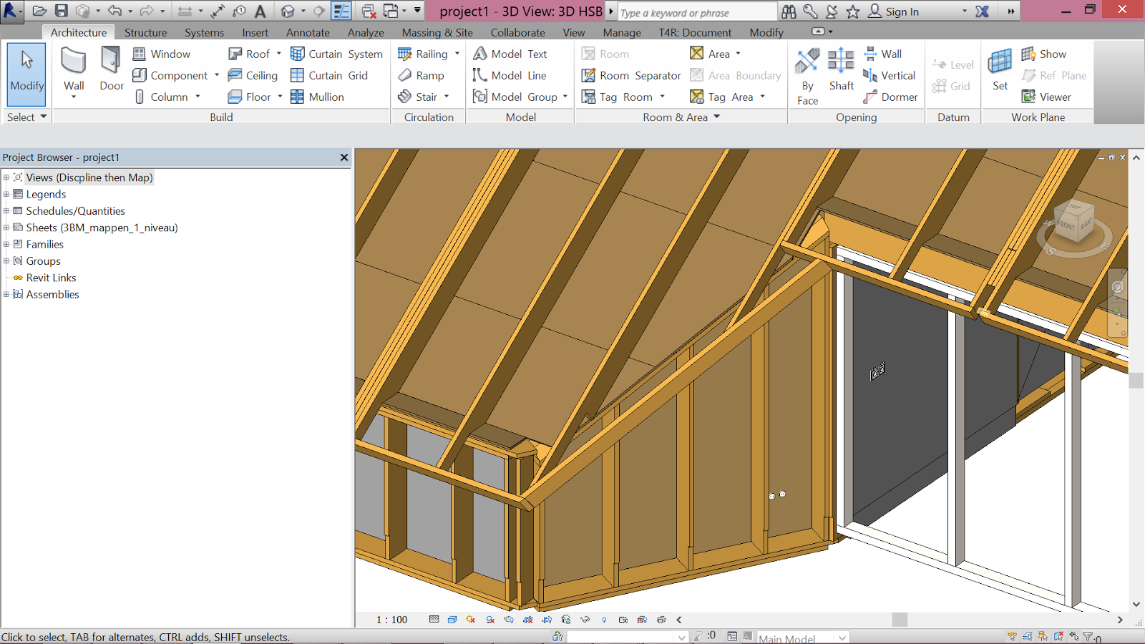Click the Undo arrow icon
This screenshot has height=644, width=1145.
pos(114,11)
